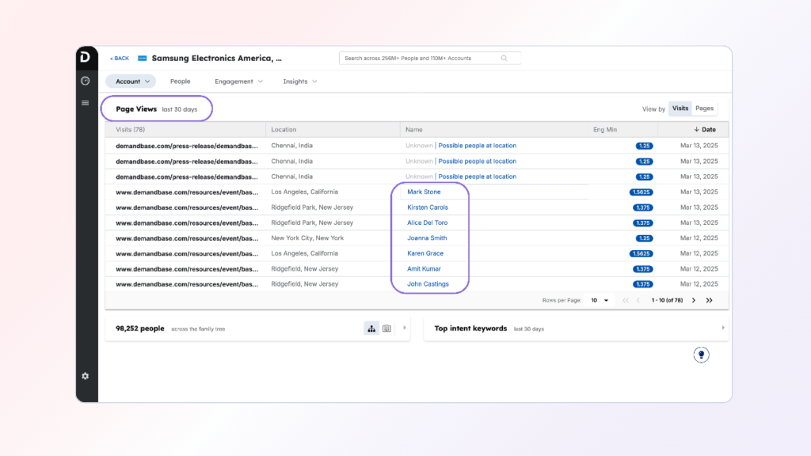Open the People tab

pyautogui.click(x=180, y=82)
